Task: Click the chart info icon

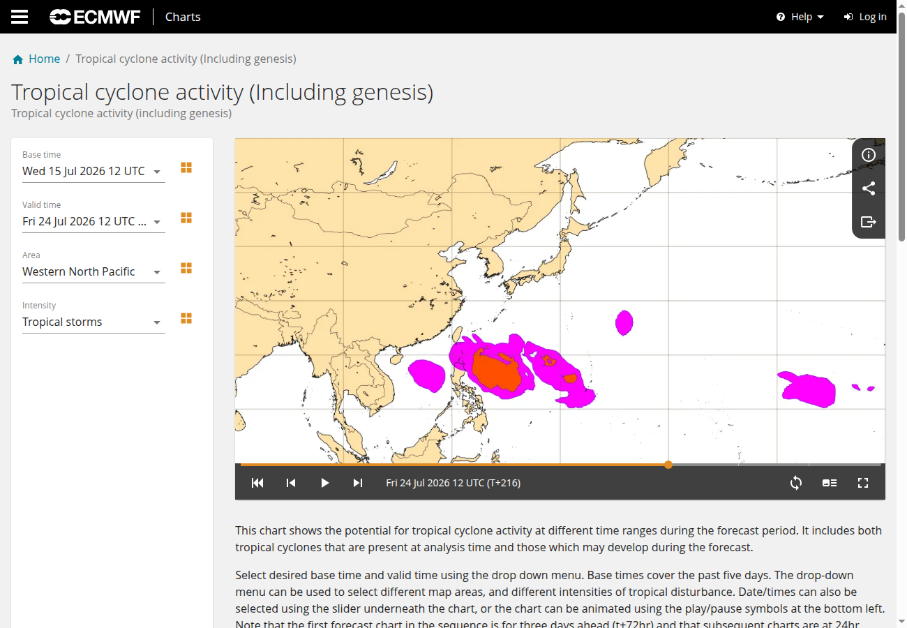Action: 869,155
